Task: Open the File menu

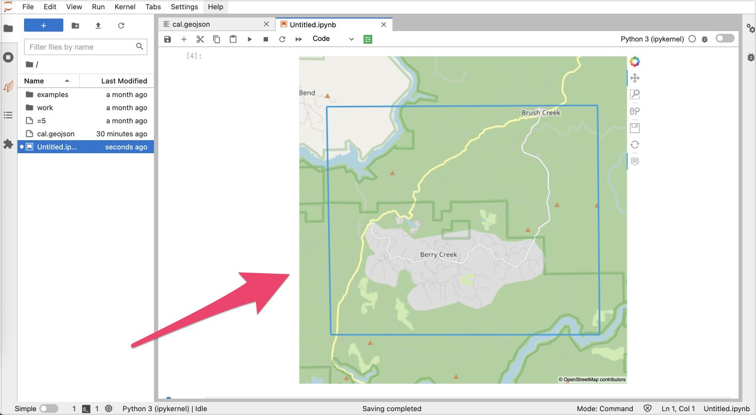Action: 28,7
